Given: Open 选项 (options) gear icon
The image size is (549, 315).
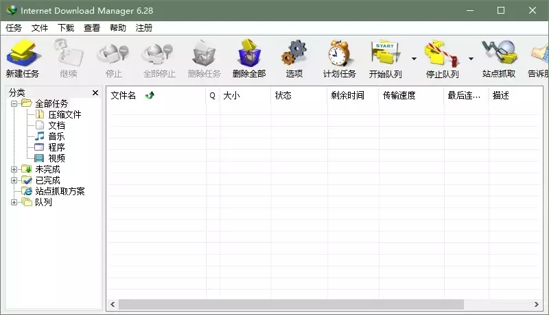Looking at the screenshot, I should click(294, 53).
